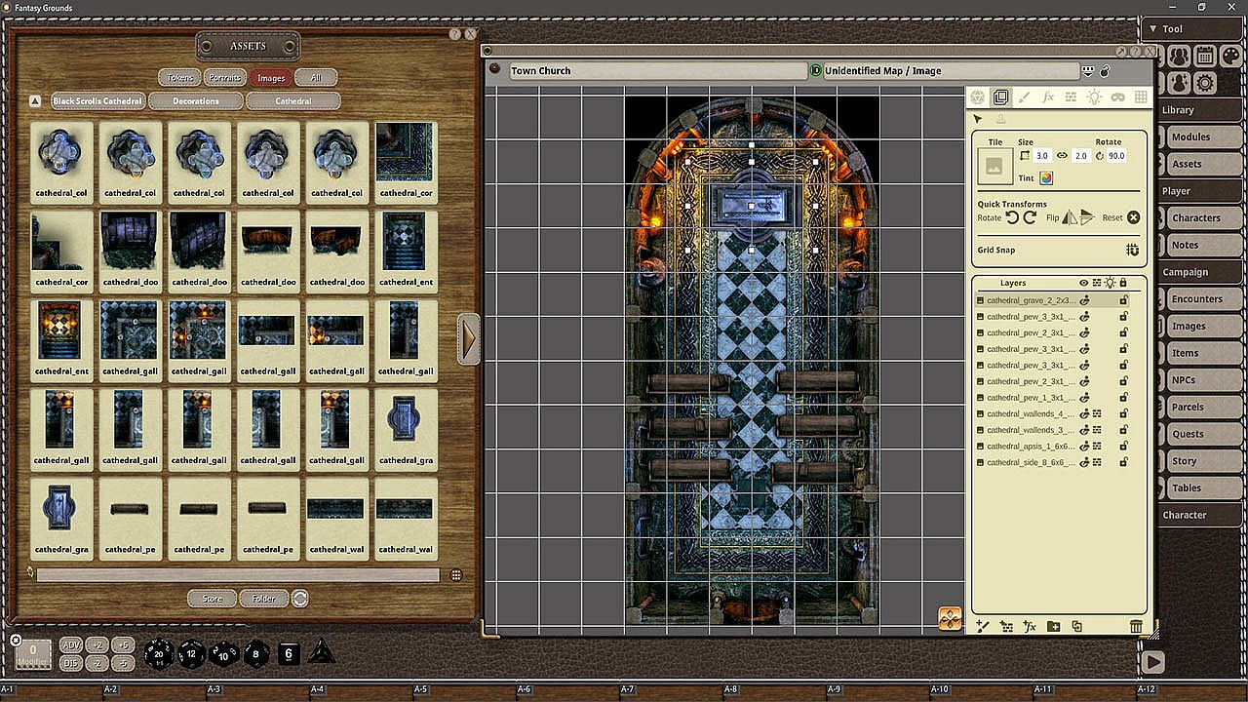The image size is (1248, 702).
Task: Open the lighting tools tab
Action: 1094,97
